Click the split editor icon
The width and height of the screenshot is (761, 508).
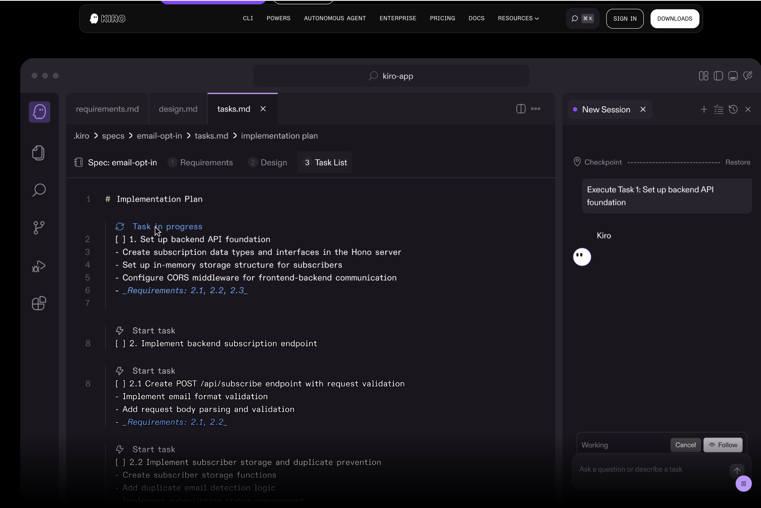click(521, 109)
